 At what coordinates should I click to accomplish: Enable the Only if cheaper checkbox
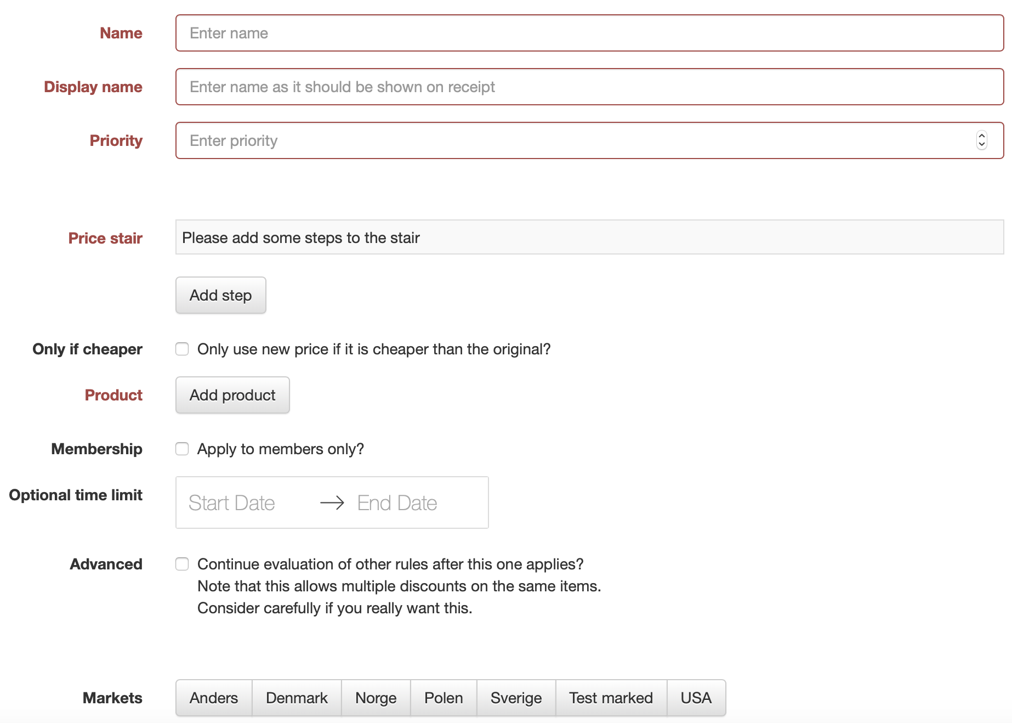(182, 349)
